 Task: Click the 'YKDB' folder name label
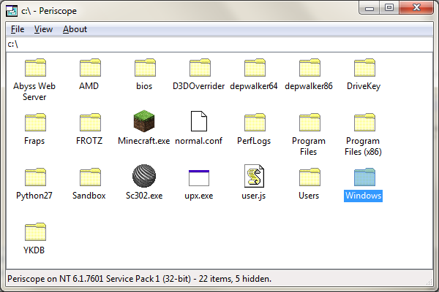click(x=34, y=250)
